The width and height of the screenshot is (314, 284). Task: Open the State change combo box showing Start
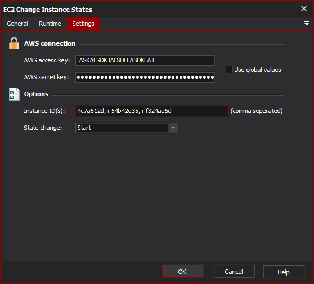tap(127, 128)
